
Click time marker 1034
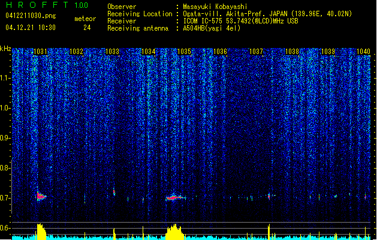[149, 52]
